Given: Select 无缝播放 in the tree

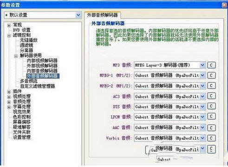Looking at the screenshot, I should tap(29, 40).
